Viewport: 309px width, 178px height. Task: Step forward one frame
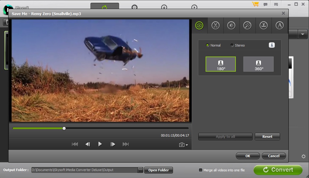click(113, 144)
